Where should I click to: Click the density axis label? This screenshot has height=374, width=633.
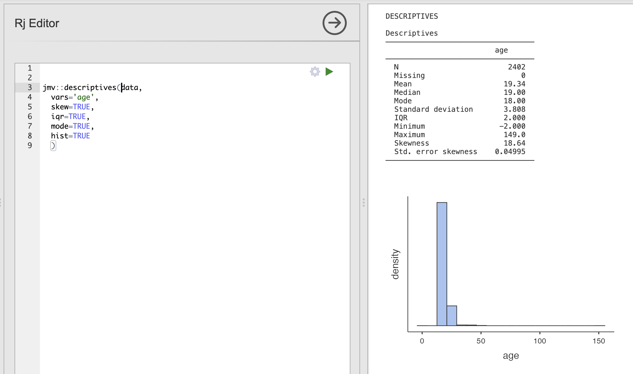coord(395,264)
